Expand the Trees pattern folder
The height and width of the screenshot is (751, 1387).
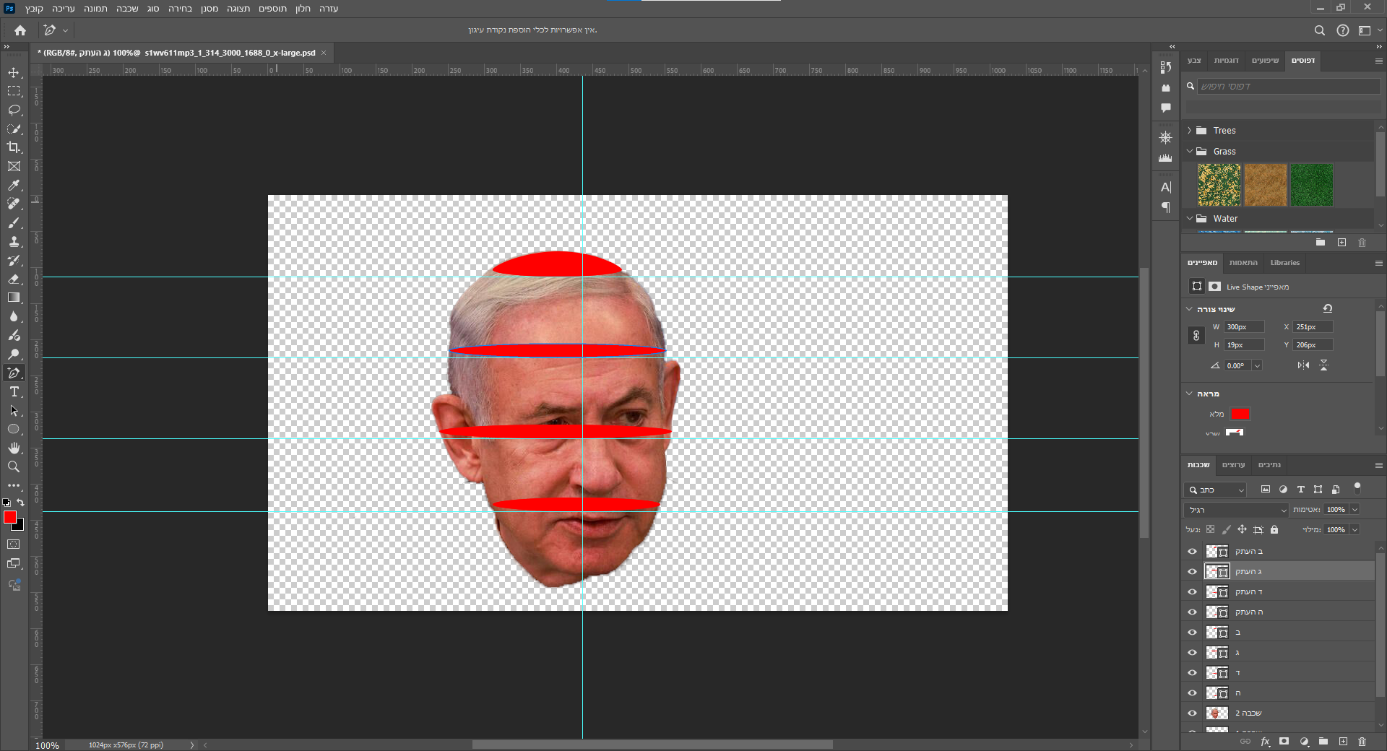(x=1189, y=131)
